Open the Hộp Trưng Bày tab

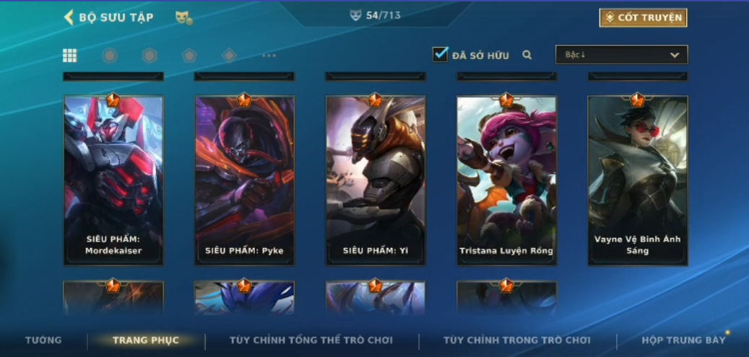pos(683,340)
